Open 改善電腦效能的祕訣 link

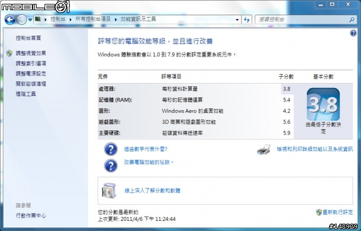pos(149,162)
